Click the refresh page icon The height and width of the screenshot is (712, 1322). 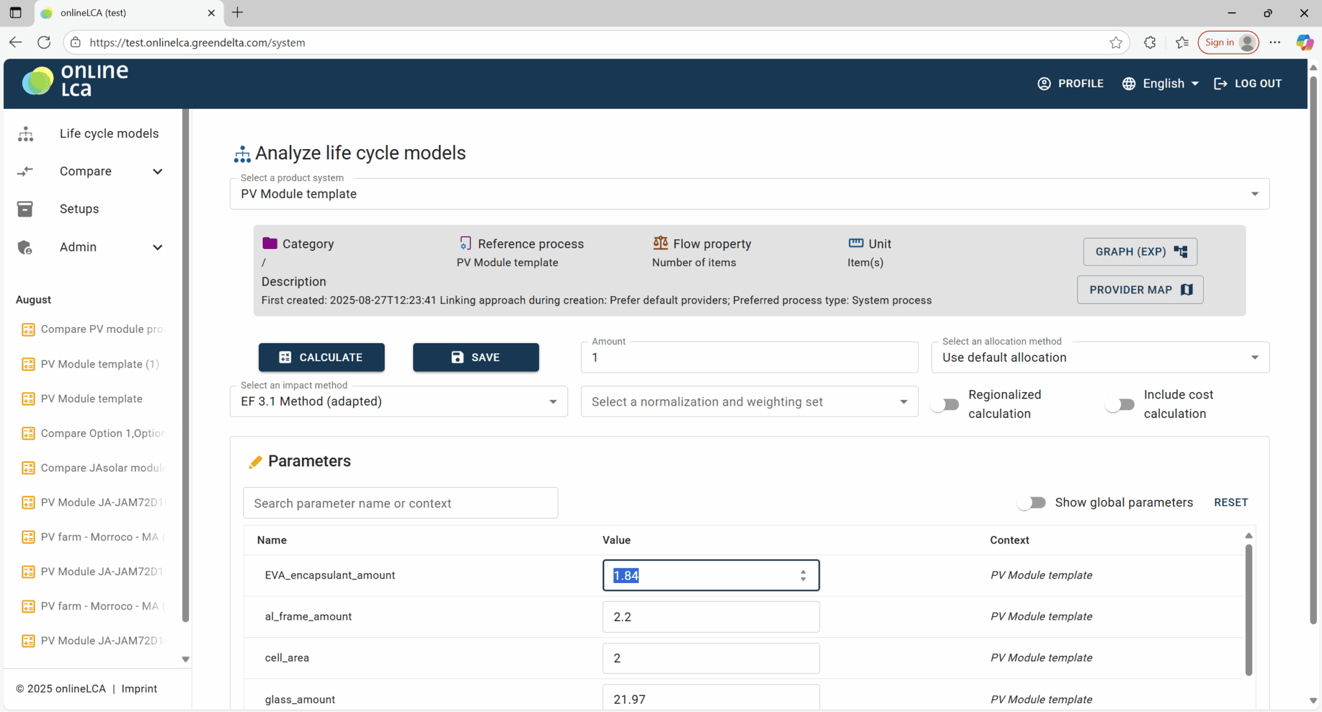tap(44, 43)
